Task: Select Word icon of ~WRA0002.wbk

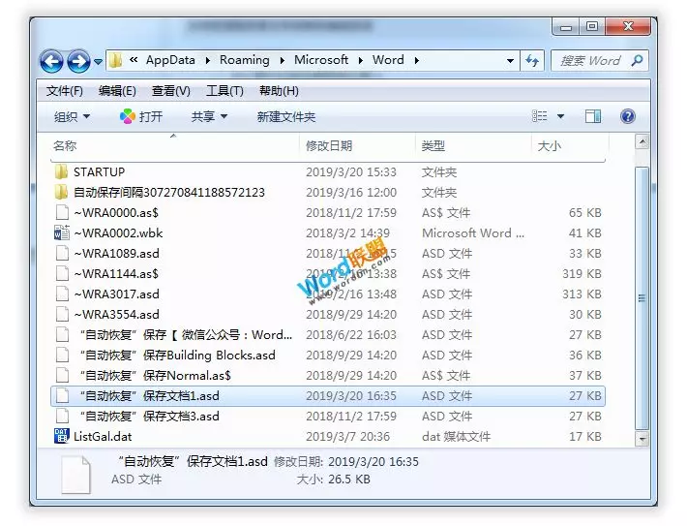Action: 61,232
